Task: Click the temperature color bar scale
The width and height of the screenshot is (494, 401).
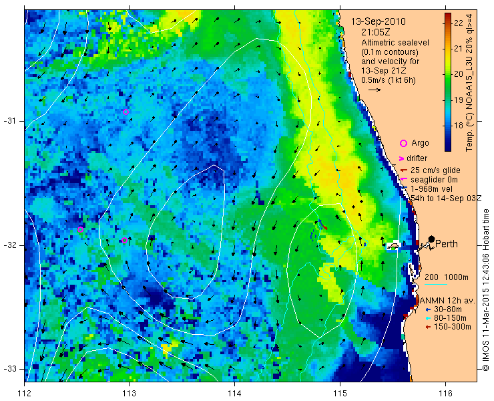Action: [x=448, y=82]
